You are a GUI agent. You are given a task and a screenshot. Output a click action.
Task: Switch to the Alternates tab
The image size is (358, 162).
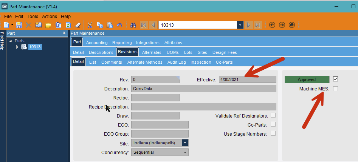(x=152, y=52)
